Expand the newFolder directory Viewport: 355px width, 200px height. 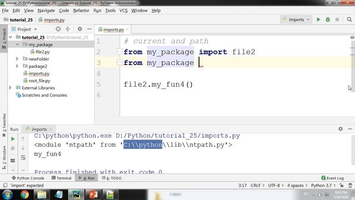(x=17, y=59)
